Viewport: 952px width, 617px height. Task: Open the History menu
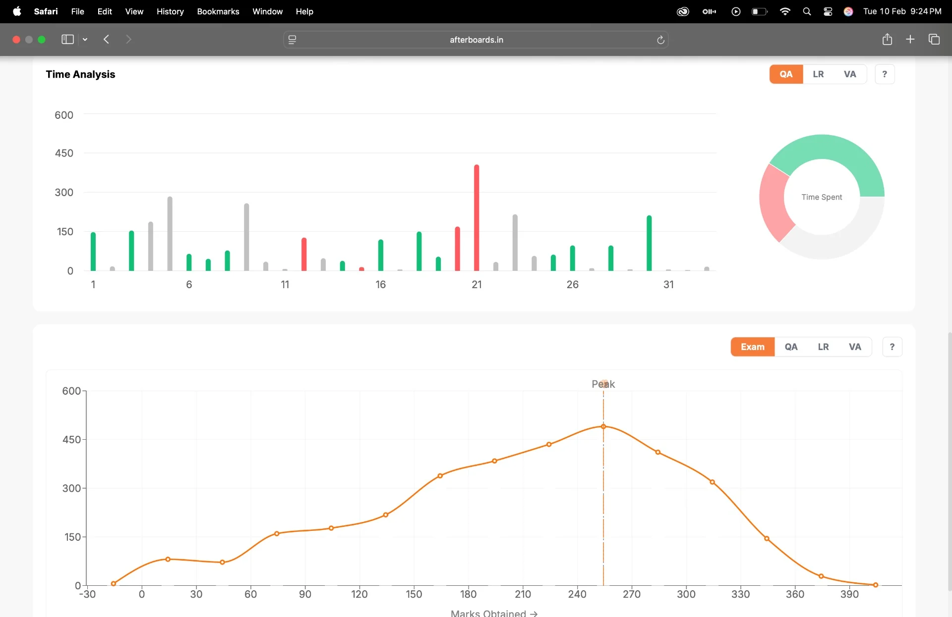pyautogui.click(x=170, y=11)
